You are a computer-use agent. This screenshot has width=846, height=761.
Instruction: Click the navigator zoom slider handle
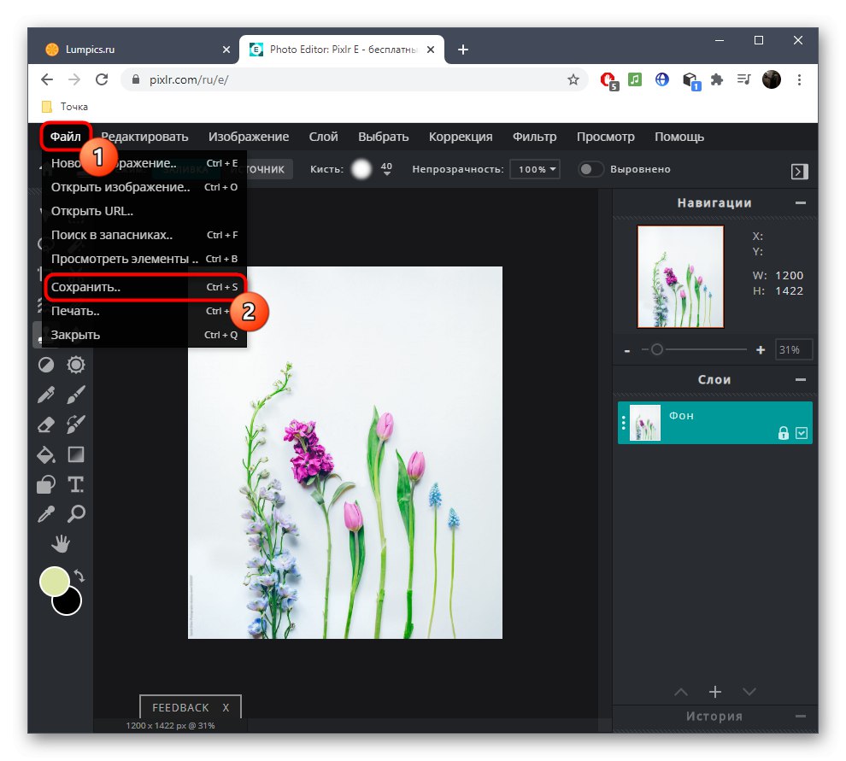coord(656,349)
